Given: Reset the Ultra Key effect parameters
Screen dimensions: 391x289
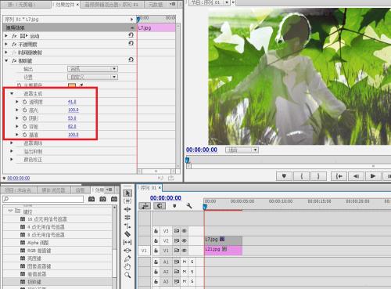Looking at the screenshot, I should [131, 60].
